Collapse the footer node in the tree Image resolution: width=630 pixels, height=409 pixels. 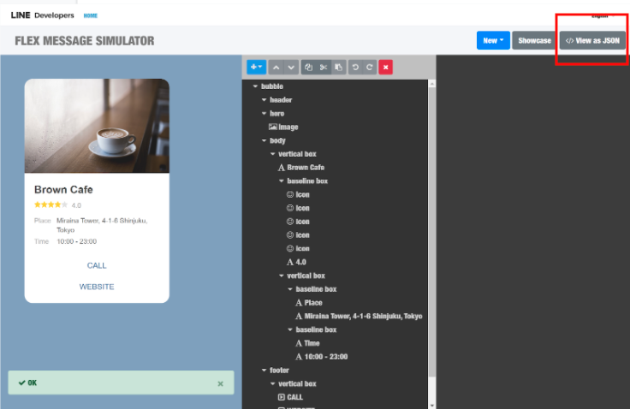click(x=264, y=370)
